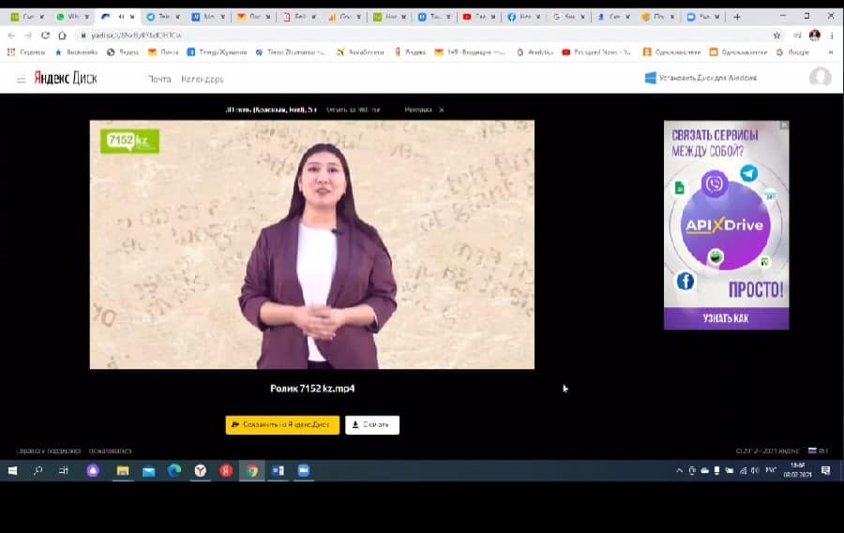Close the ApiX-Drive advertisement

(784, 126)
